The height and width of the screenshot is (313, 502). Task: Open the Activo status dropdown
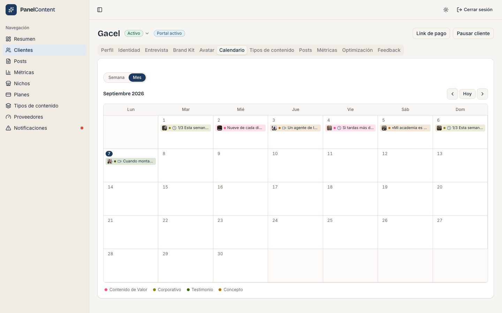(137, 33)
